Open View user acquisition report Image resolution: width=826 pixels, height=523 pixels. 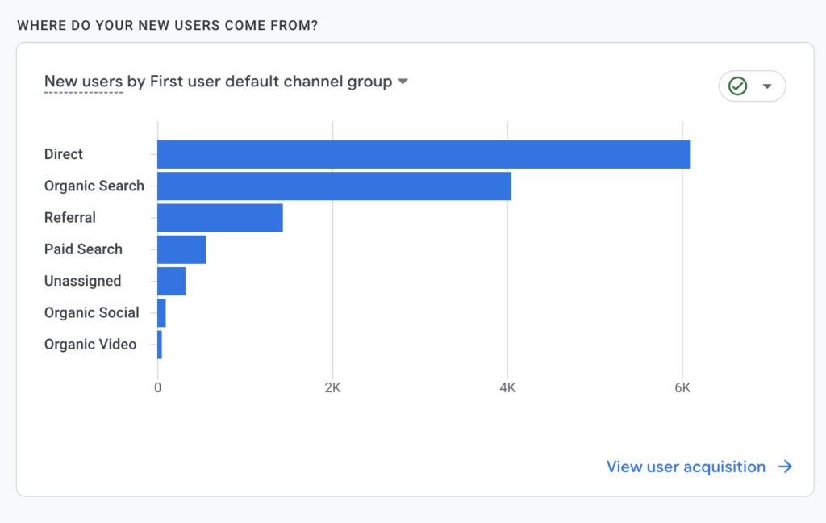[685, 467]
